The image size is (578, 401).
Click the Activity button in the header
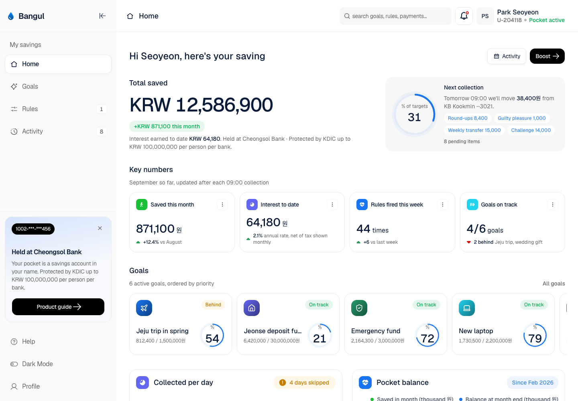pos(507,56)
